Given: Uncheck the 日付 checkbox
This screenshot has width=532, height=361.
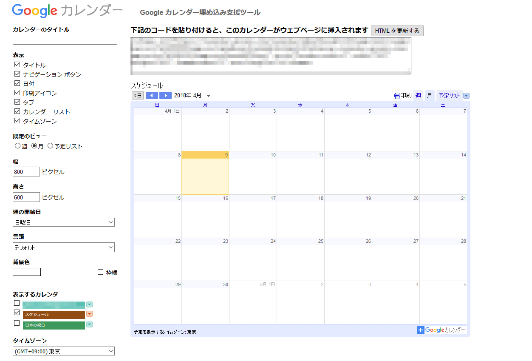Looking at the screenshot, I should tap(17, 83).
